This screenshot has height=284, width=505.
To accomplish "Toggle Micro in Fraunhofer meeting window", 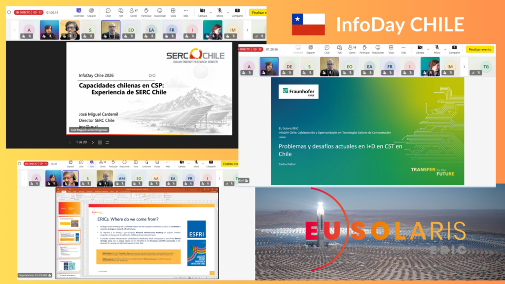I will pyautogui.click(x=437, y=49).
